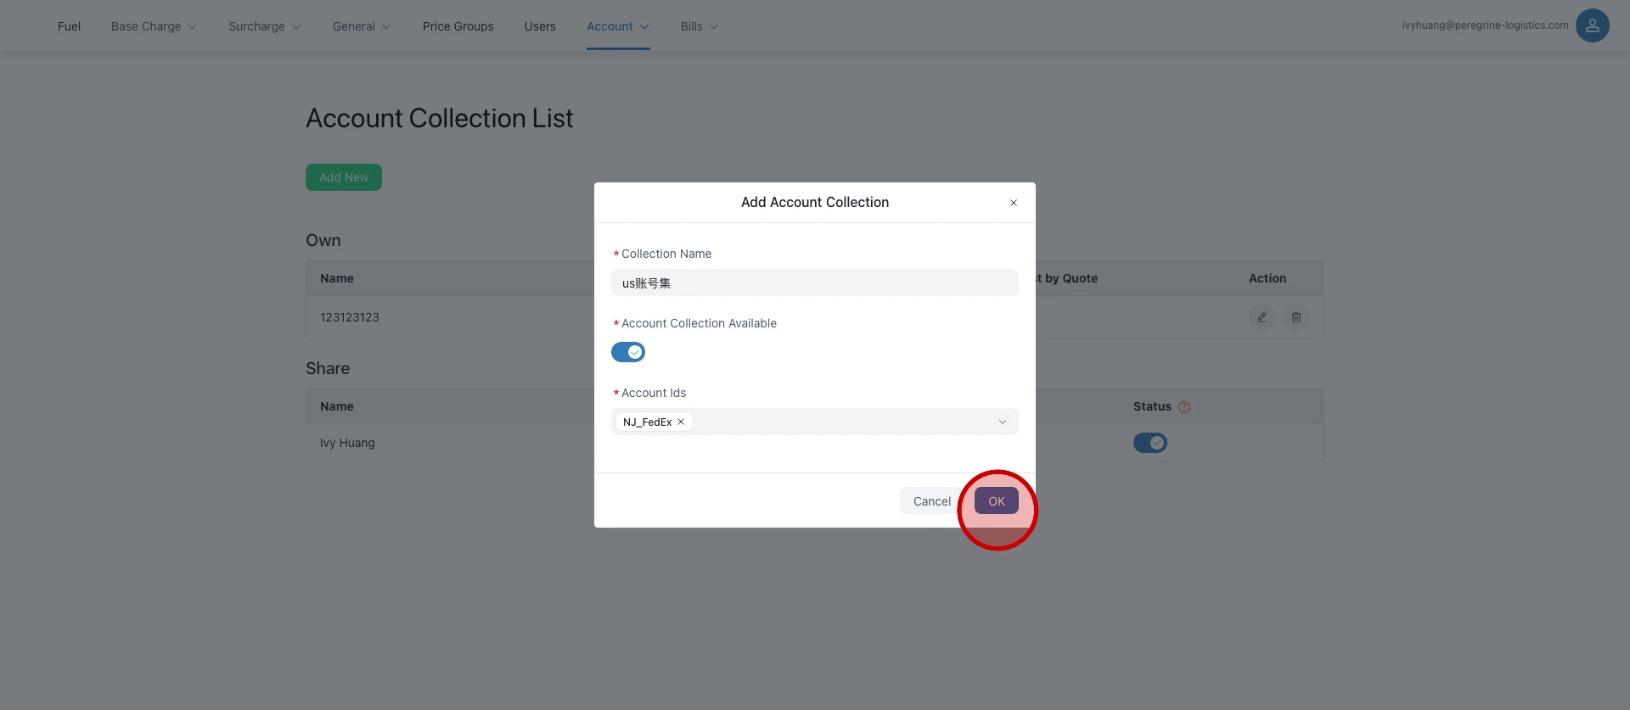Remove the NJ_FedEx tag
Viewport: 1630px width, 710px height.
tap(681, 422)
